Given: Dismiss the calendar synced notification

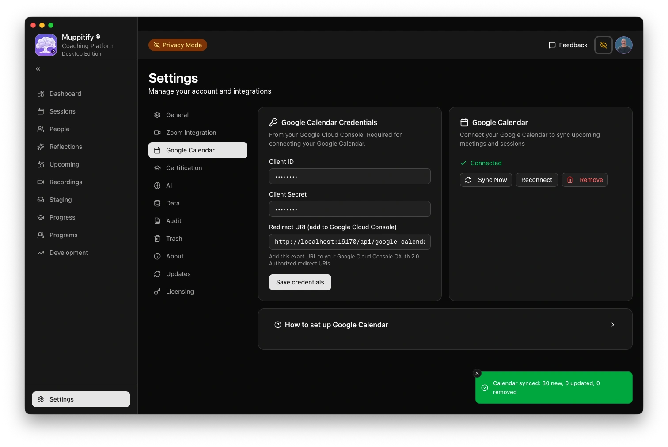Looking at the screenshot, I should (477, 373).
